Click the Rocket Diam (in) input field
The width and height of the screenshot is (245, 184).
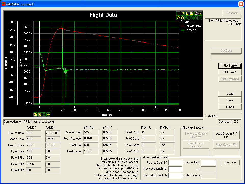(175, 162)
